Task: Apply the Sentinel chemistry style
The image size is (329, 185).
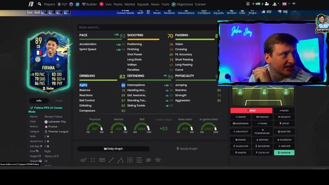Action: [262, 140]
